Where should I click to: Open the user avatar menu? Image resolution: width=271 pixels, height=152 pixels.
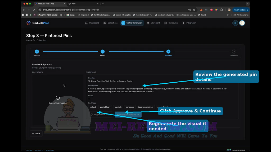click(242, 23)
